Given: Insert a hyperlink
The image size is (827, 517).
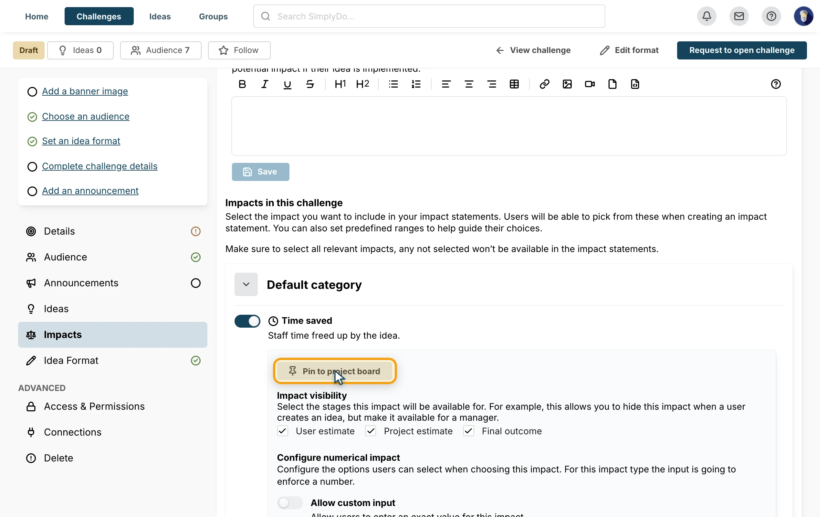Looking at the screenshot, I should 544,84.
